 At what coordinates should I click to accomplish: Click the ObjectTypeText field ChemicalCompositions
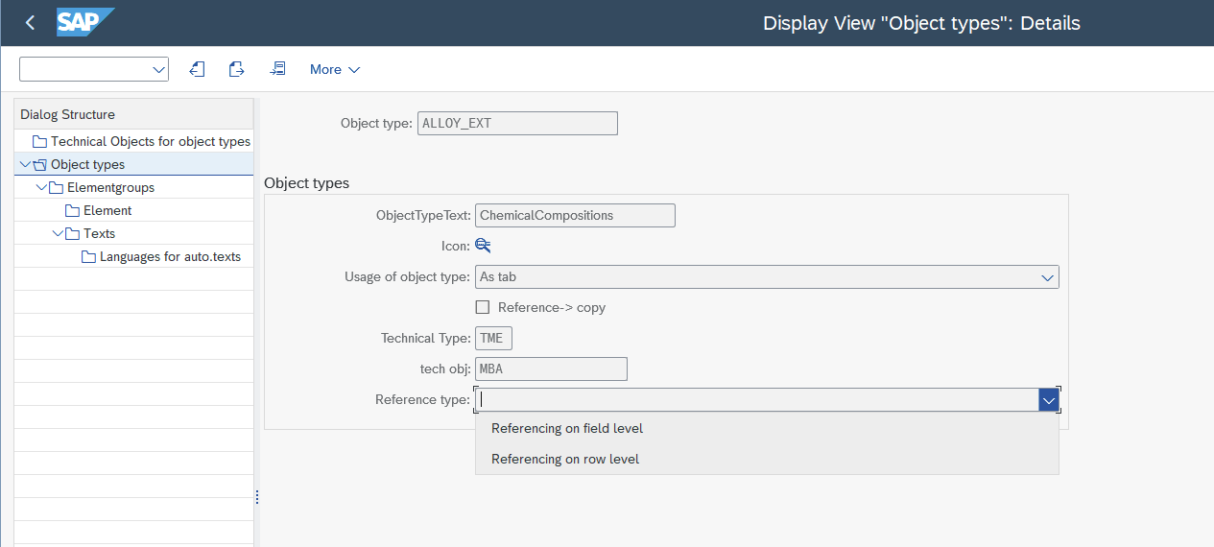[x=575, y=215]
